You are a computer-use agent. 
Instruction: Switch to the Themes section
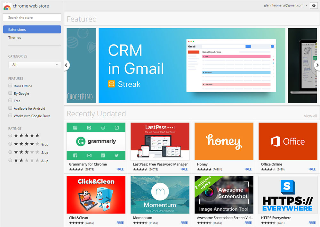click(x=15, y=38)
